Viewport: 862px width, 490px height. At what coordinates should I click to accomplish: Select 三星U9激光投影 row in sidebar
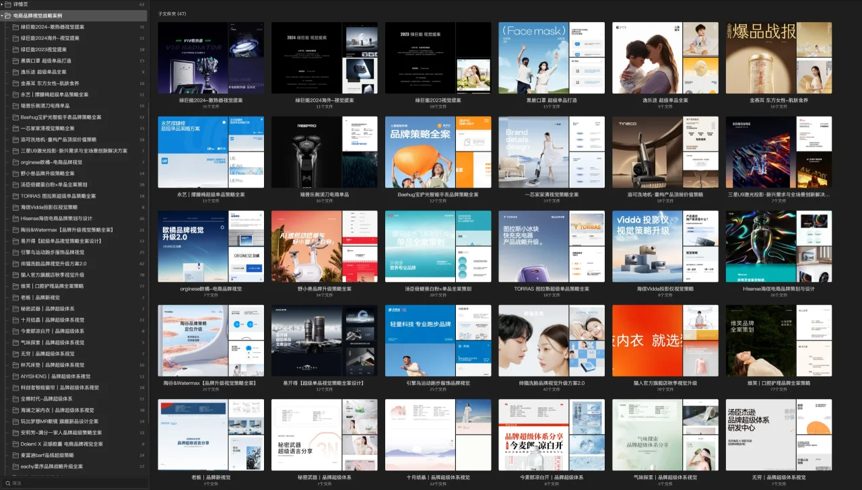point(74,151)
